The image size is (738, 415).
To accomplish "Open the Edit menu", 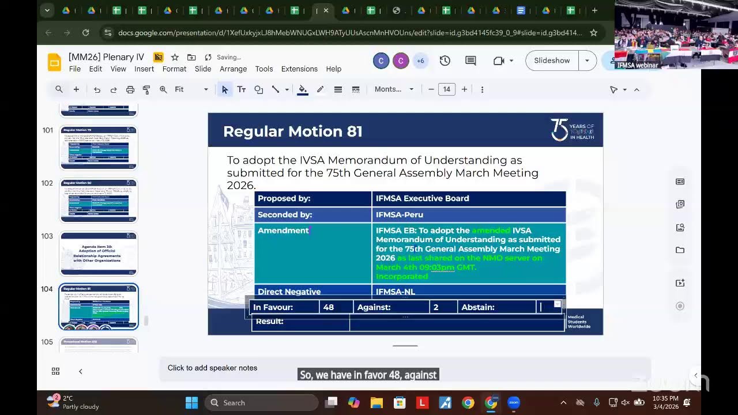I will coord(96,69).
